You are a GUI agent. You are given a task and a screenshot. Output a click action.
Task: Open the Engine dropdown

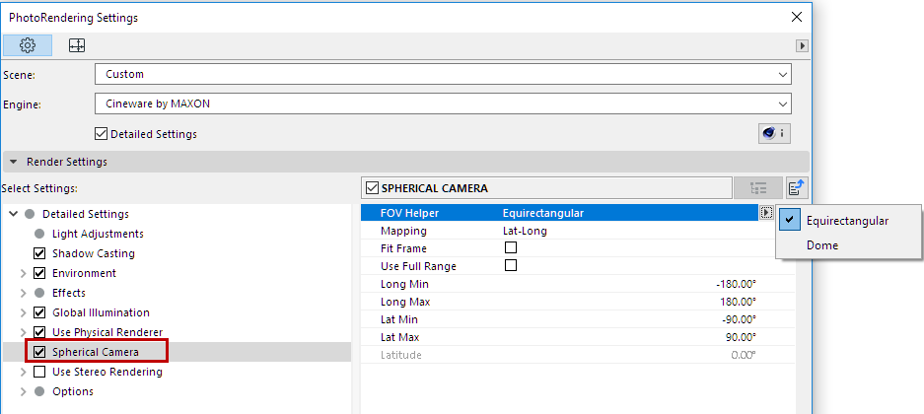(x=443, y=103)
